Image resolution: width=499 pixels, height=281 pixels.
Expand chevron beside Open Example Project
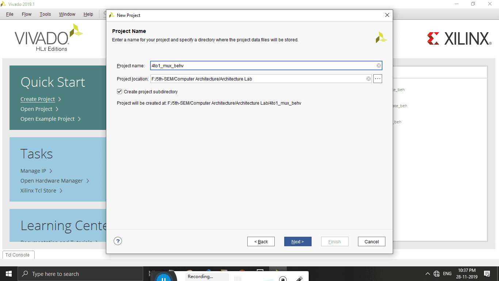[x=79, y=119]
